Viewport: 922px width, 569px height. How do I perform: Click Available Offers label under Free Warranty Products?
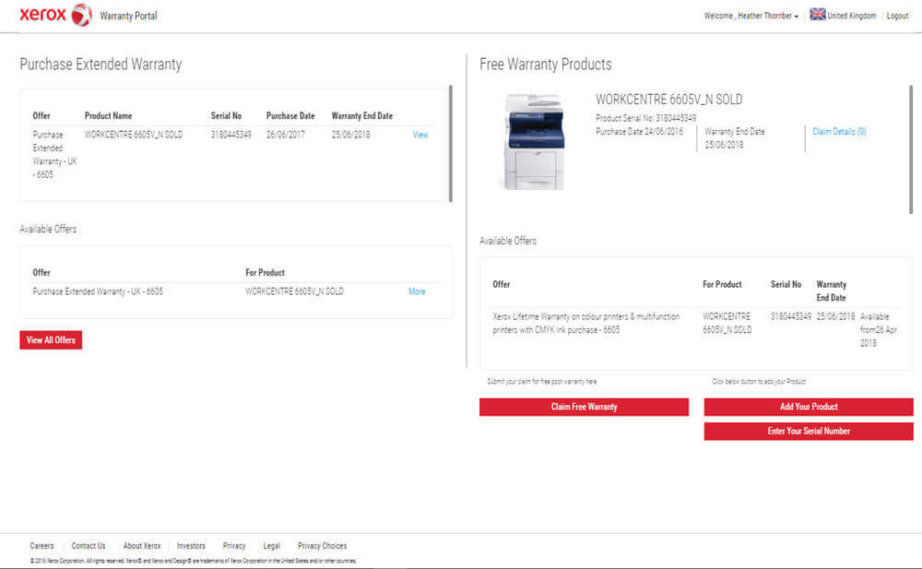pyautogui.click(x=508, y=241)
